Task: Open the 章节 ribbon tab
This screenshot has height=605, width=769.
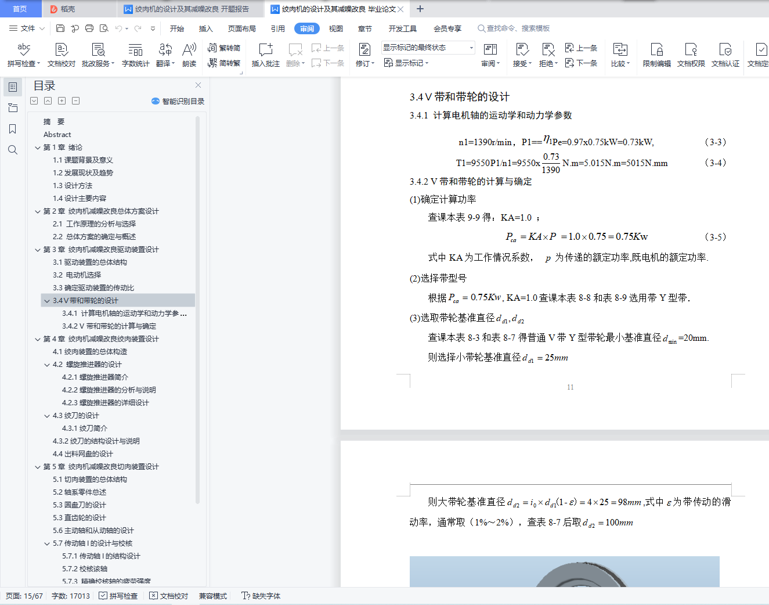Action: pos(365,28)
